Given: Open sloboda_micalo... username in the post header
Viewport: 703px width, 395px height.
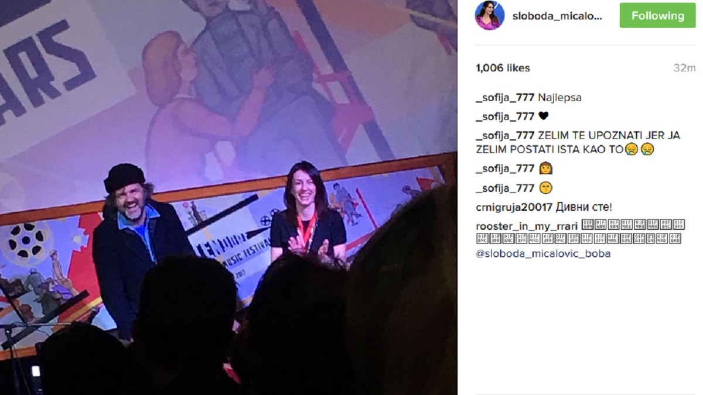Looking at the screenshot, I should [557, 16].
